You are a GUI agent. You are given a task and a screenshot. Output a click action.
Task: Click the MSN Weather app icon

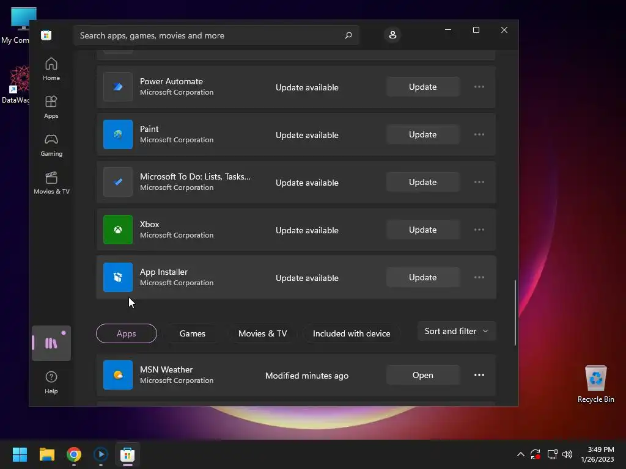coord(118,375)
